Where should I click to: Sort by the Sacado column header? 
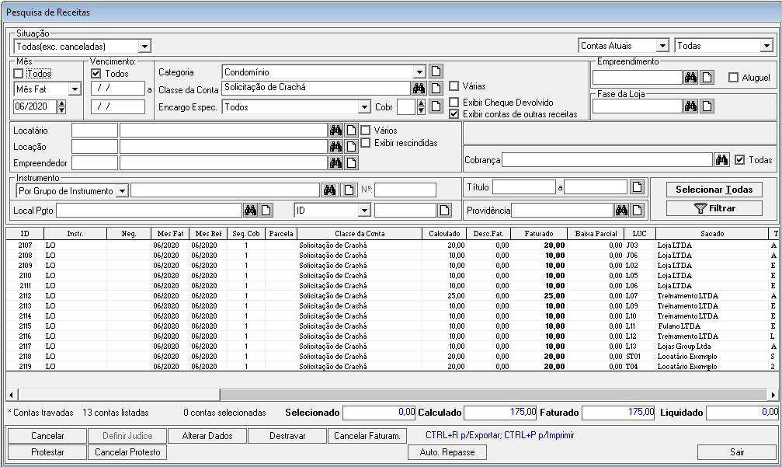(712, 233)
